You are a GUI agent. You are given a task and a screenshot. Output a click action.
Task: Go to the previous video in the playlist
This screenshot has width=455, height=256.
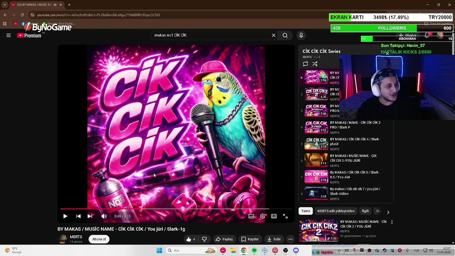click(x=78, y=216)
